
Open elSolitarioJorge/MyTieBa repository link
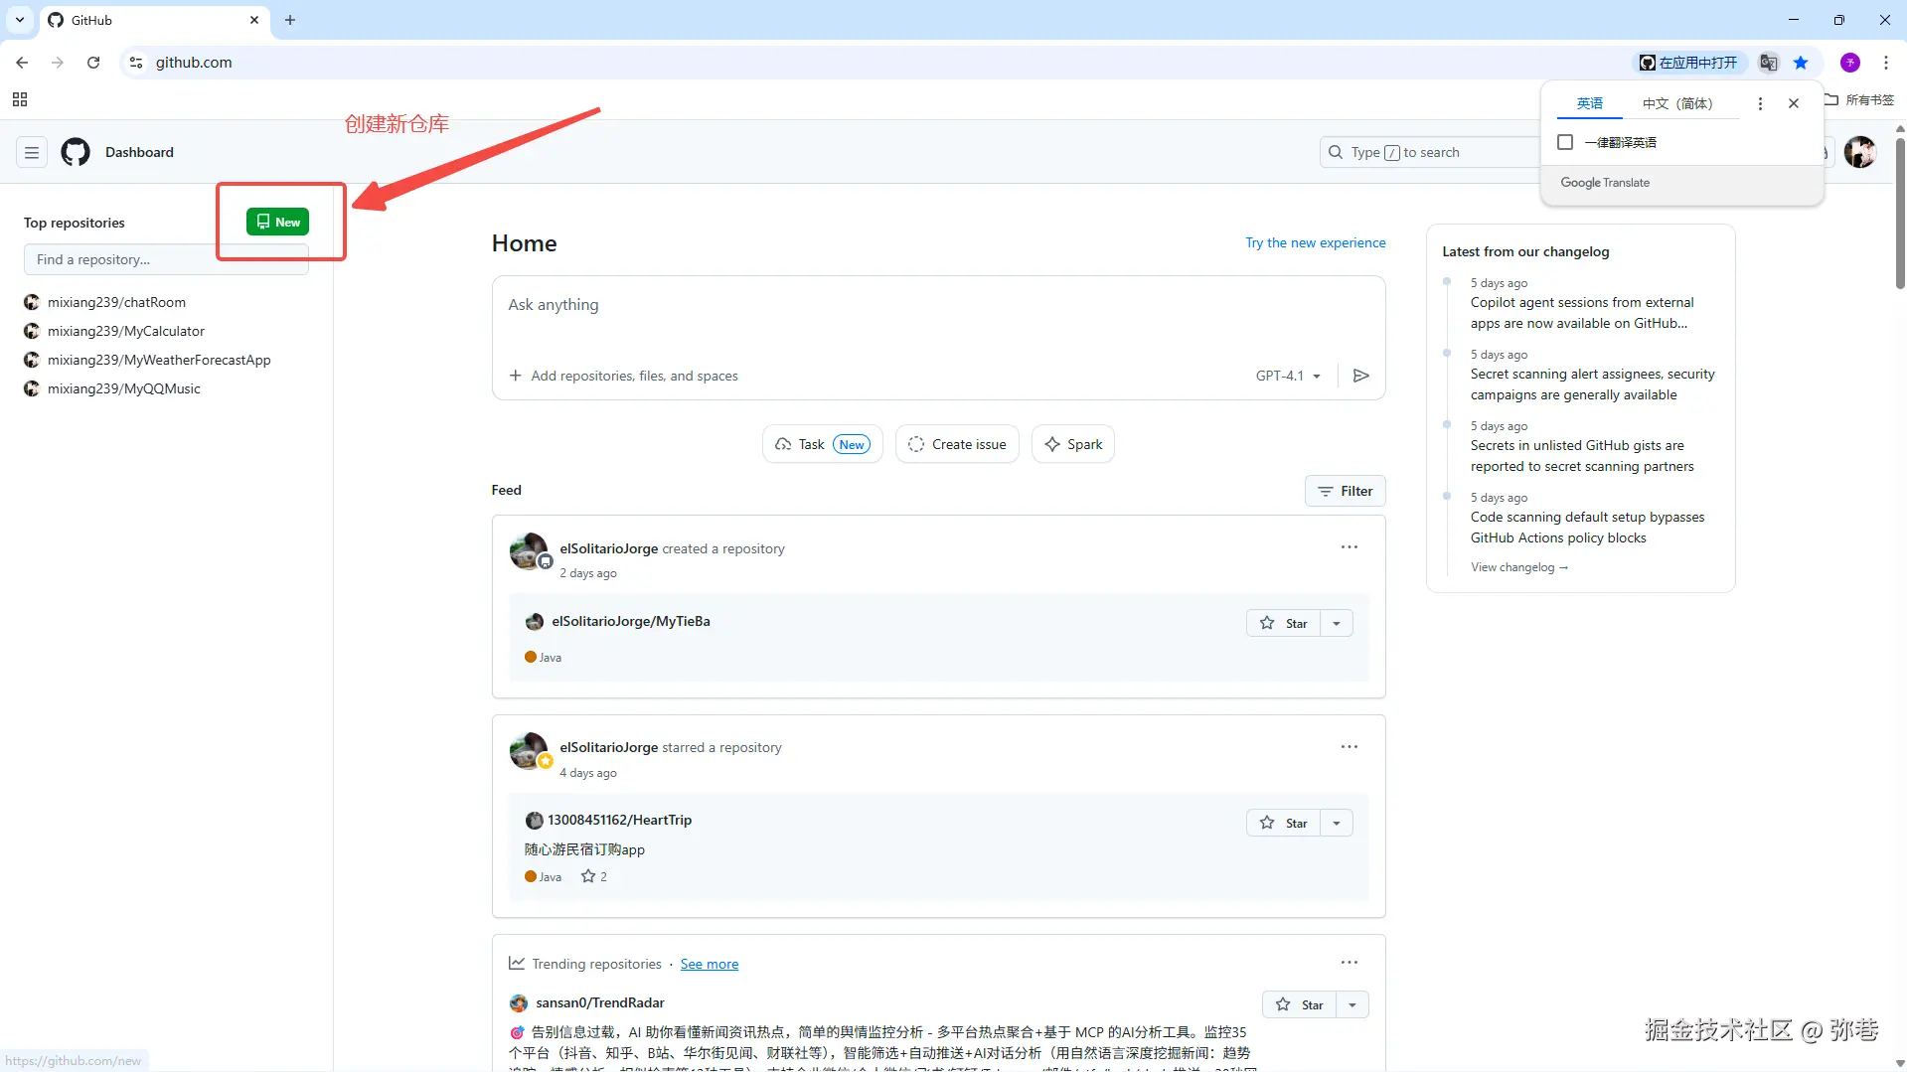(631, 621)
